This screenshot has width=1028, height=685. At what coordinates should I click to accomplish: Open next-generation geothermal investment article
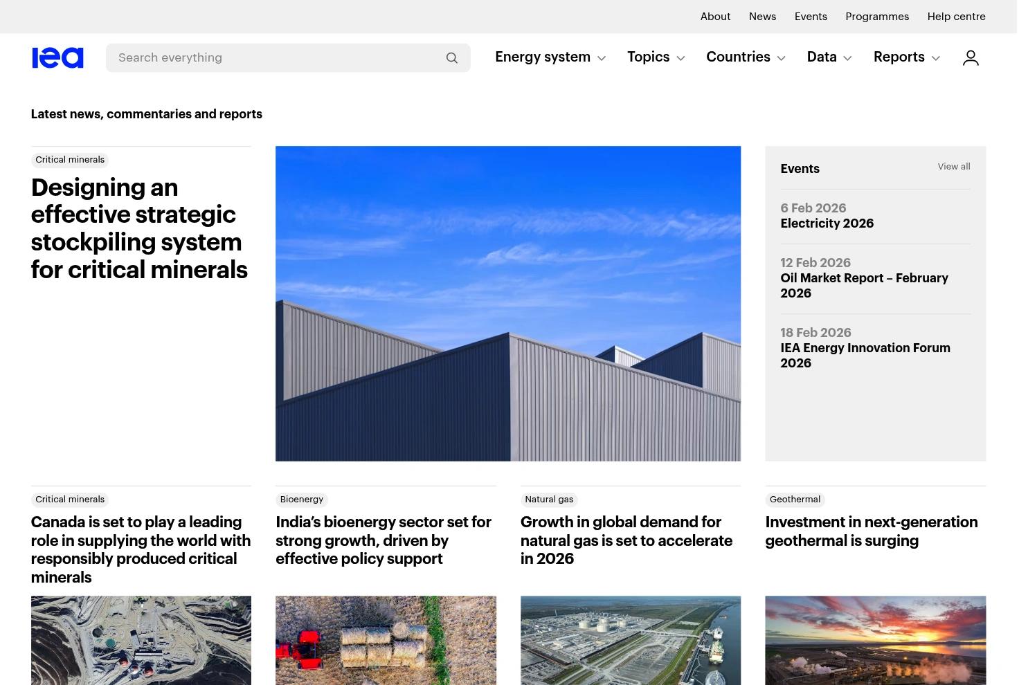[872, 531]
